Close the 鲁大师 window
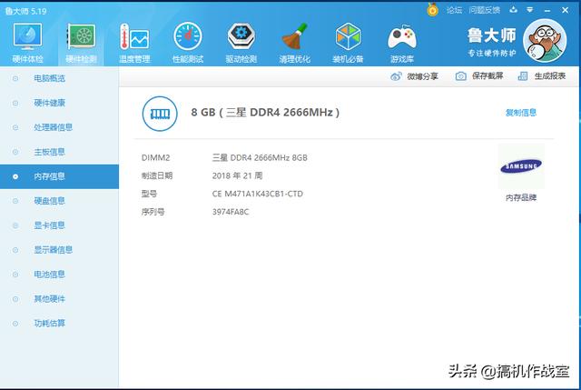Screen dimensions: 581x390 (x=565, y=10)
